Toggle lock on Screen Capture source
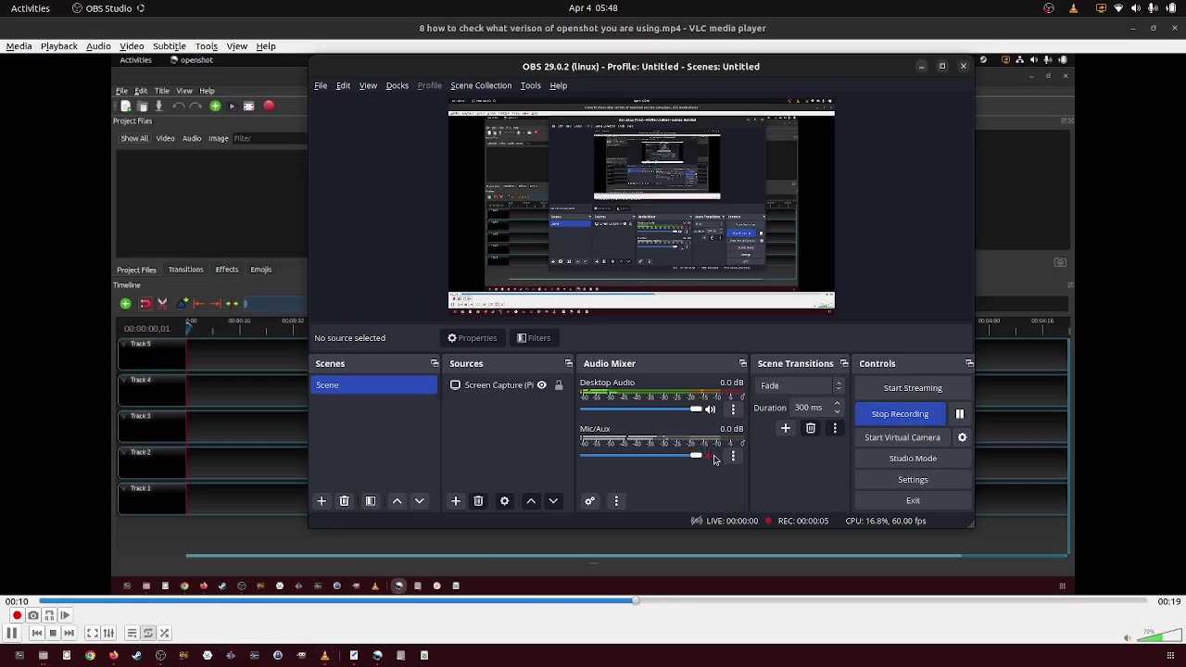 559,385
